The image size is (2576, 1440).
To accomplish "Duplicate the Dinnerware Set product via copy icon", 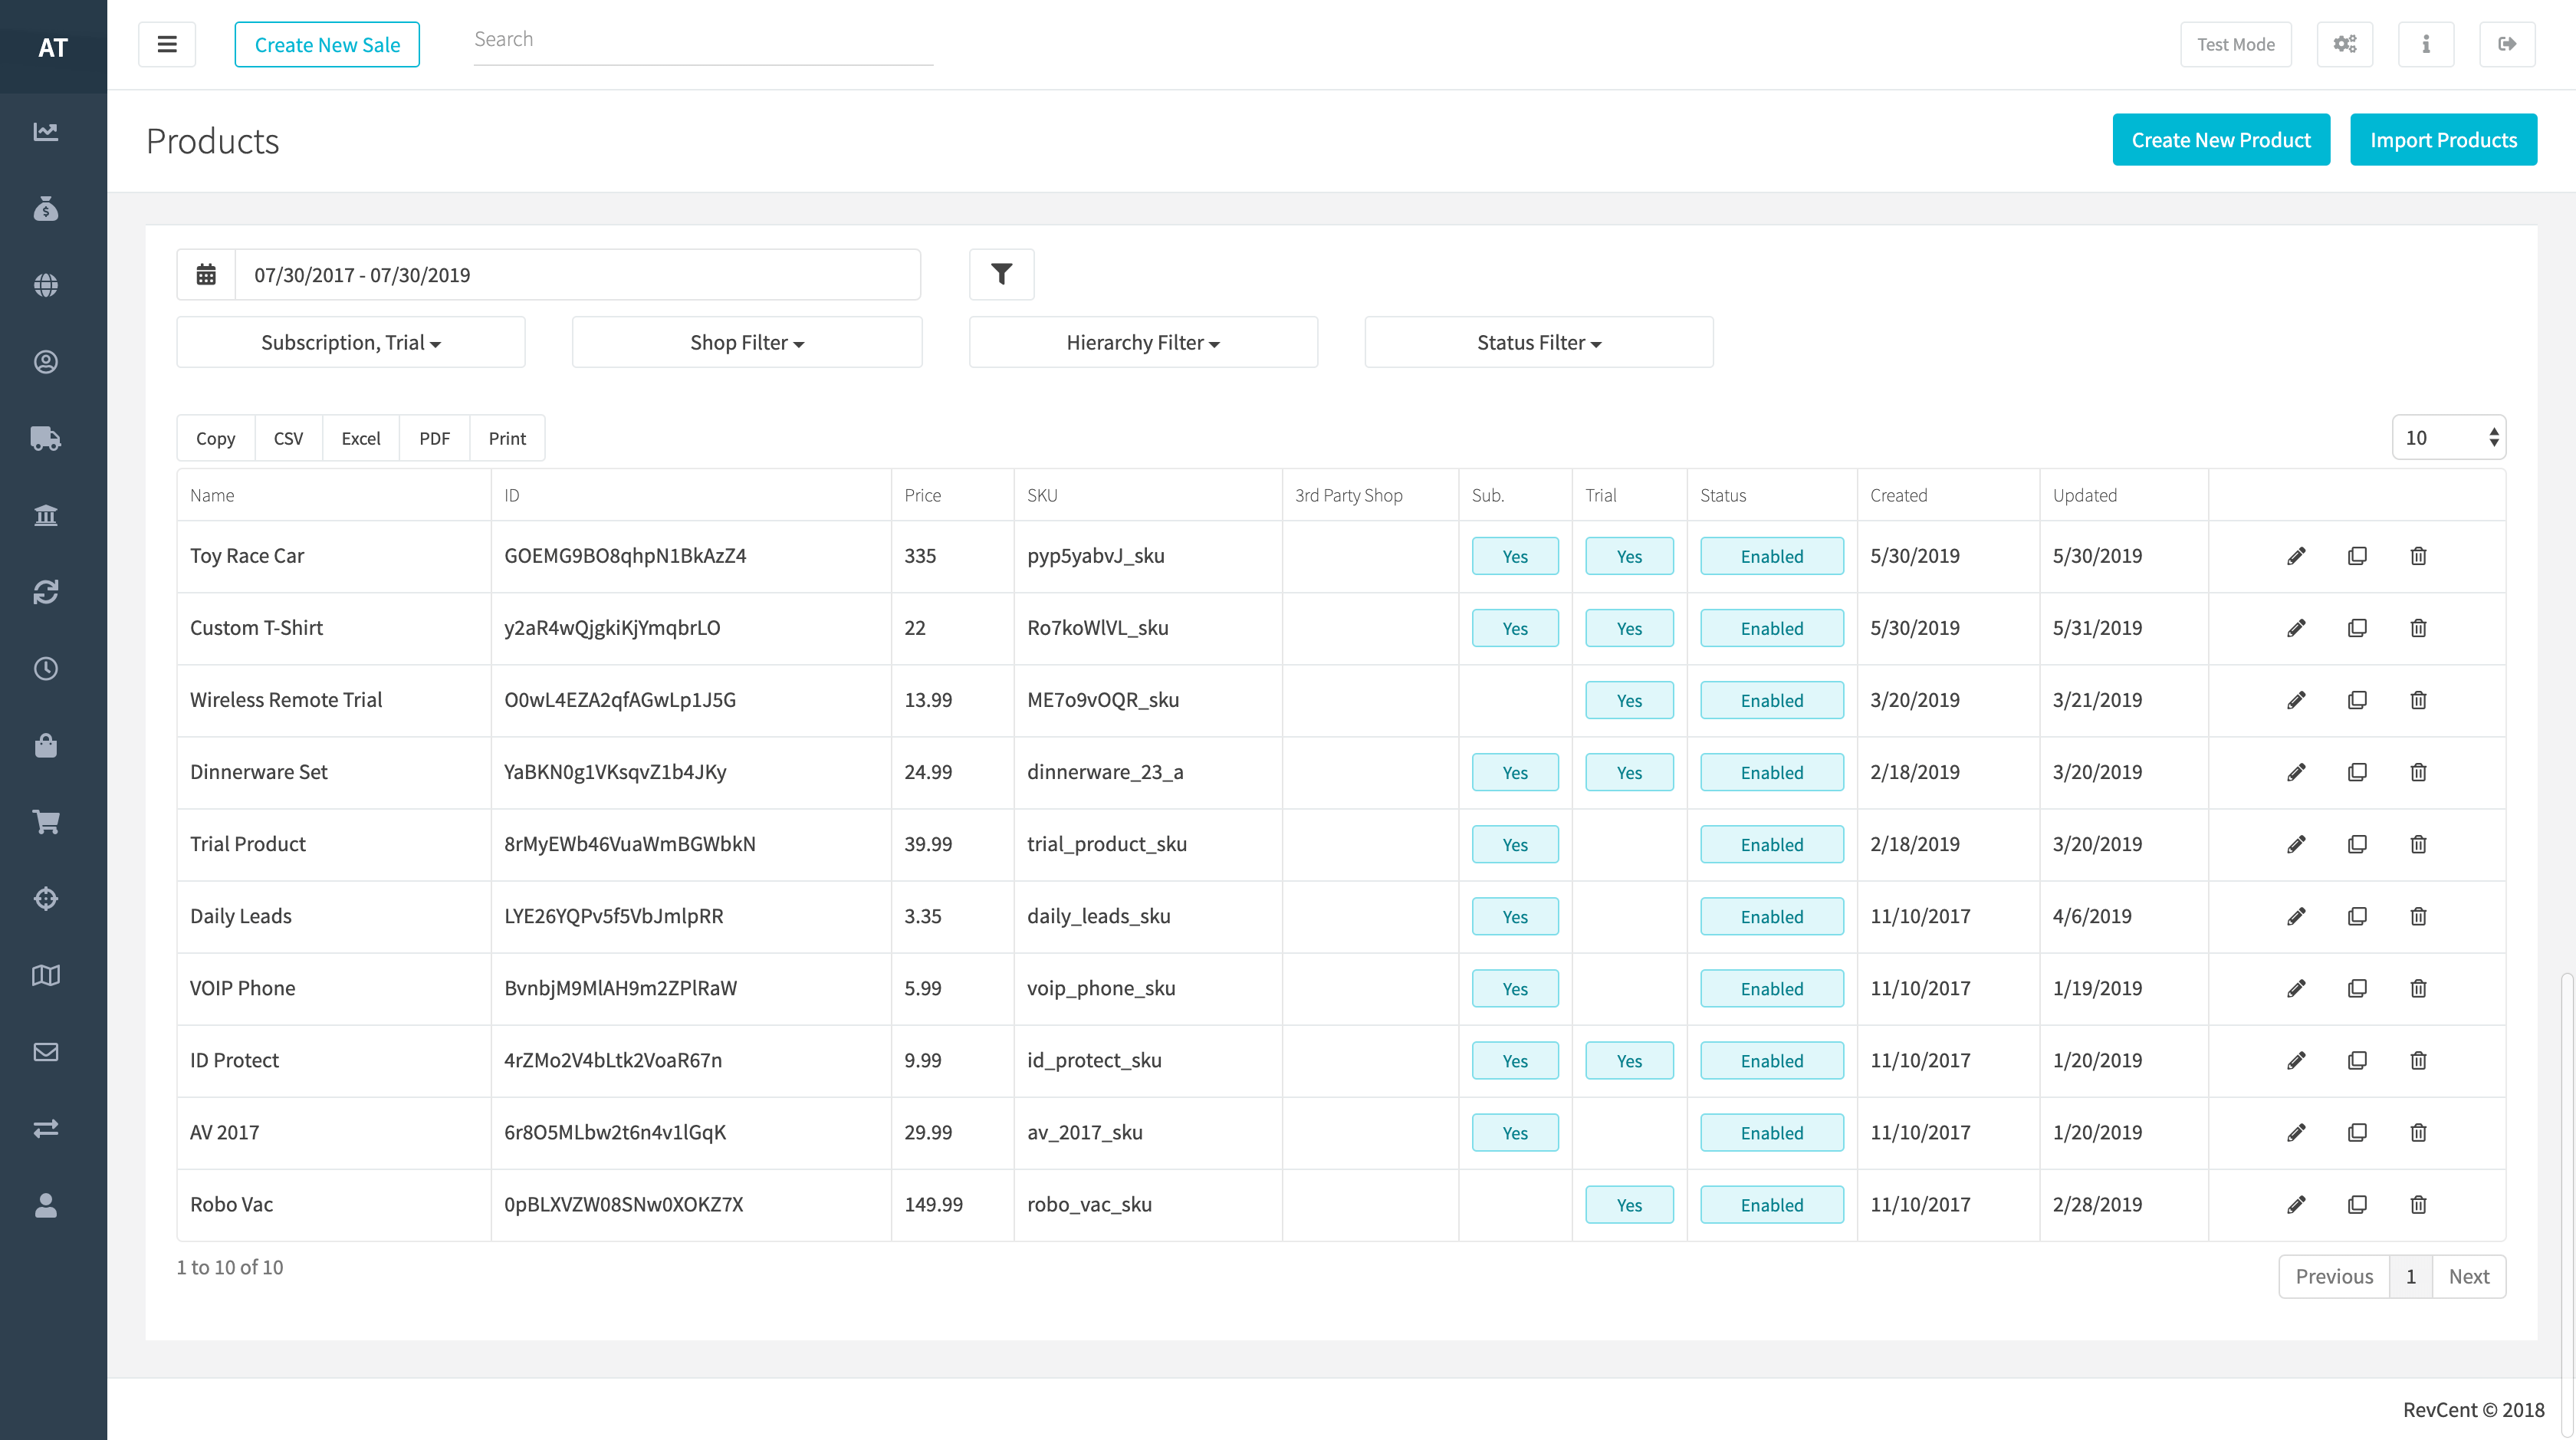I will pyautogui.click(x=2357, y=772).
